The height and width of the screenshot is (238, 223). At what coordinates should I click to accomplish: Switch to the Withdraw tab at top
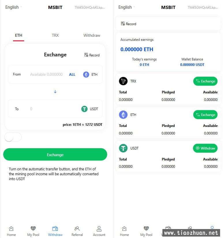[x=92, y=35]
